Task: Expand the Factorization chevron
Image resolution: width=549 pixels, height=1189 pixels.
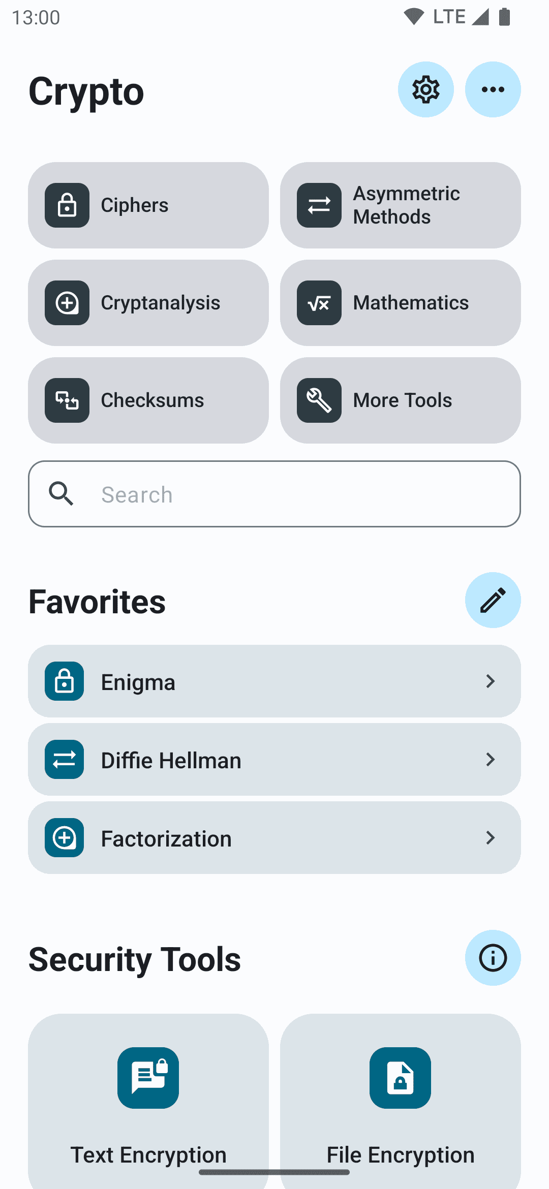Action: pyautogui.click(x=490, y=837)
